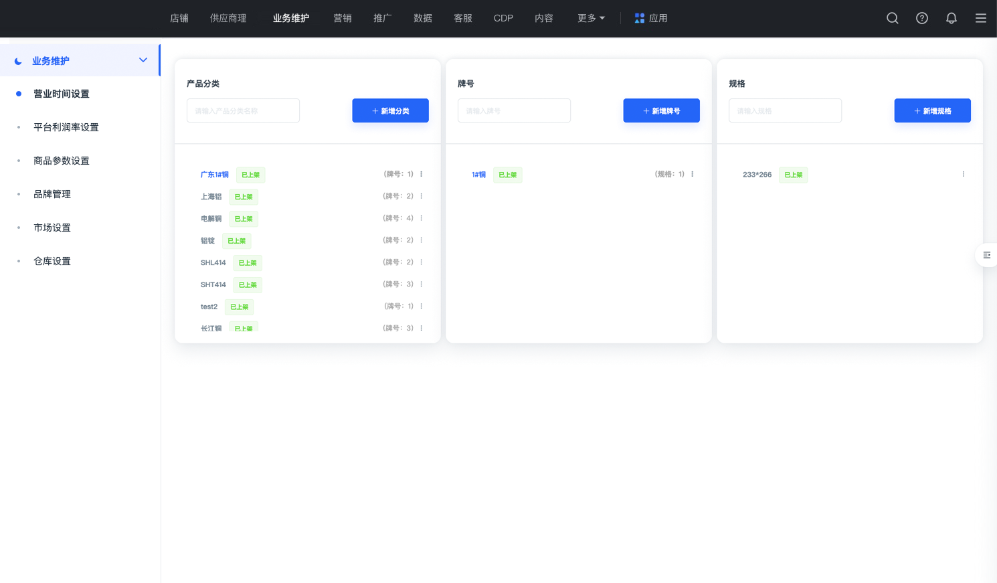Viewport: 997px width, 583px height.
Task: Open the help question mark icon
Action: point(921,18)
